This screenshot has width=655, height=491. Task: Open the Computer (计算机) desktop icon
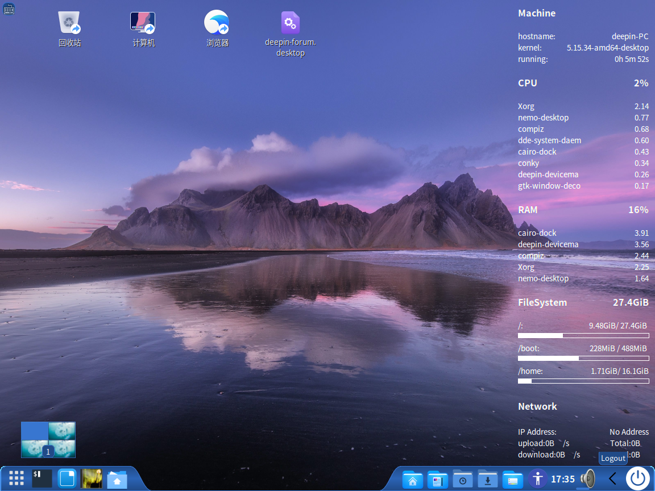[x=143, y=23]
